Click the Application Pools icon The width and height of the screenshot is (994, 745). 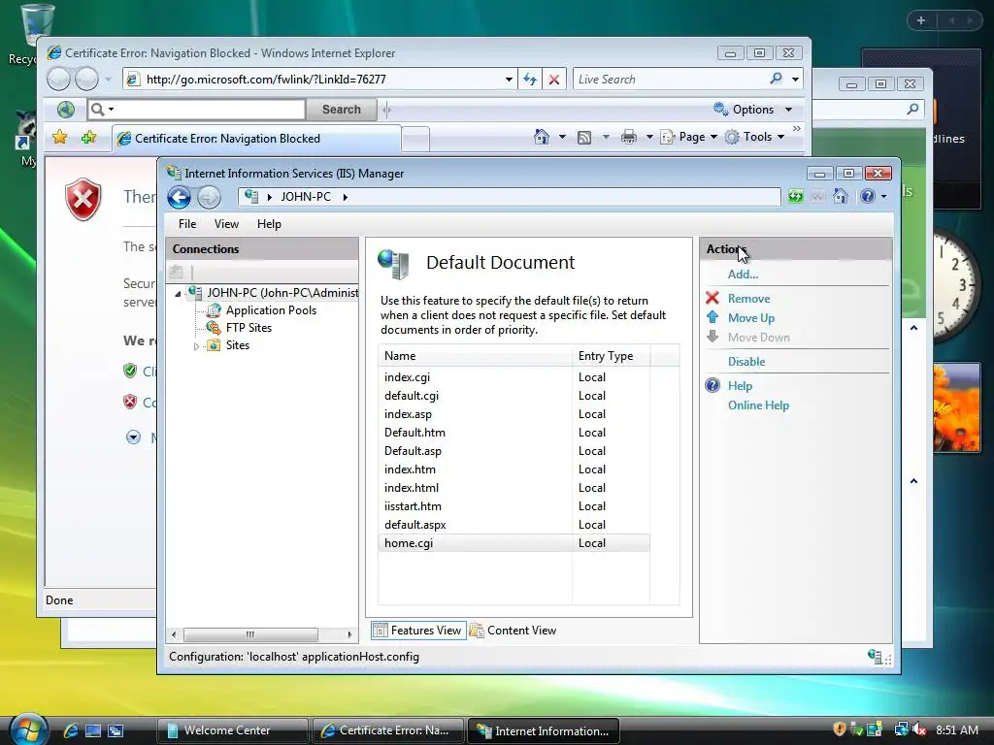214,310
